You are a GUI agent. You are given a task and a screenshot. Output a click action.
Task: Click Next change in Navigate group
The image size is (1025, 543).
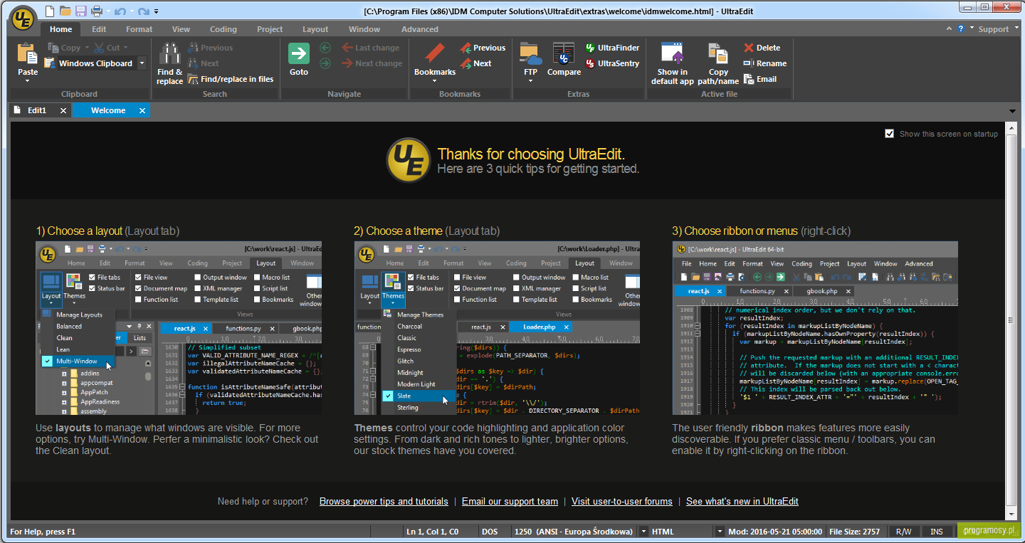[372, 63]
